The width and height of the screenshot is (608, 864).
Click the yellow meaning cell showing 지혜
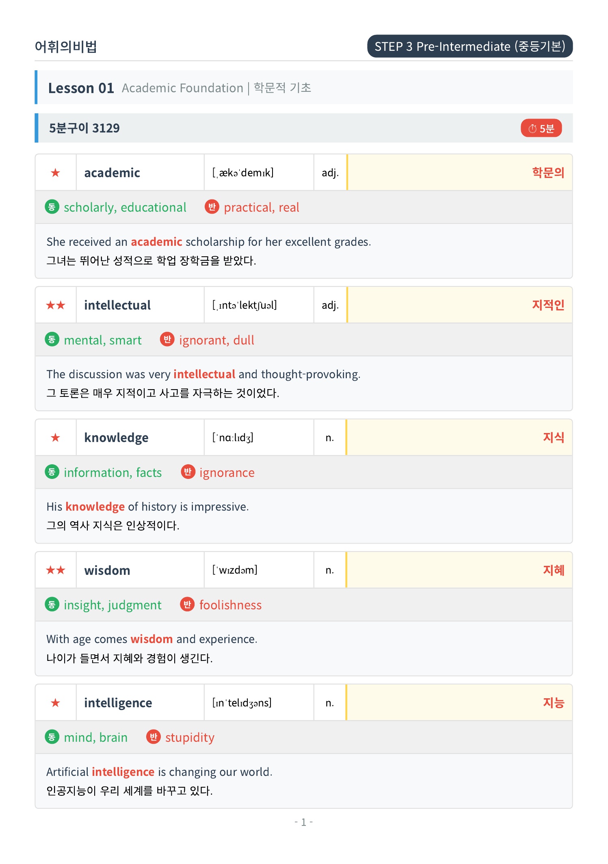(x=460, y=570)
